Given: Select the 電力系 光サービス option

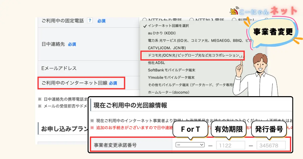Looking at the screenshot, I should click(x=199, y=40).
